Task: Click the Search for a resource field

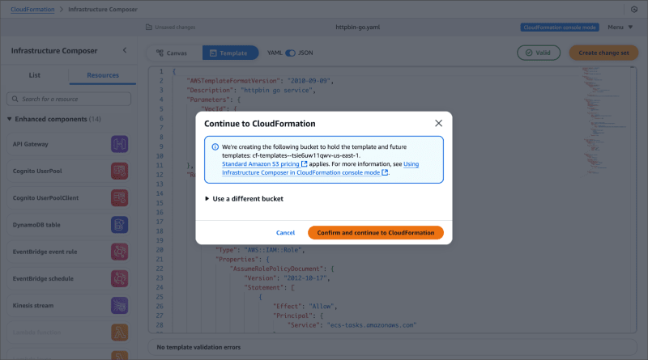Action: (x=69, y=99)
